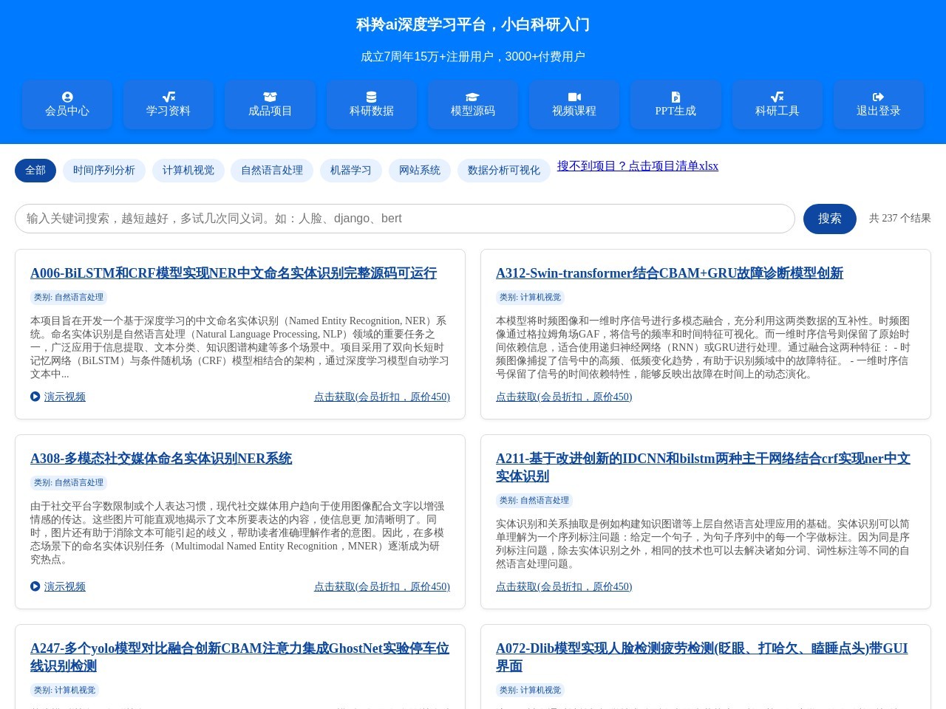946x709 pixels.
Task: Select the 学习资料 learning materials icon
Action: point(169,104)
